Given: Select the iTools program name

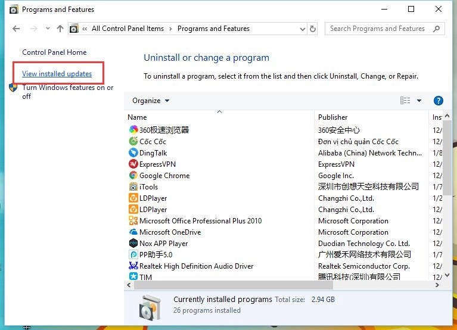Looking at the screenshot, I should point(148,187).
